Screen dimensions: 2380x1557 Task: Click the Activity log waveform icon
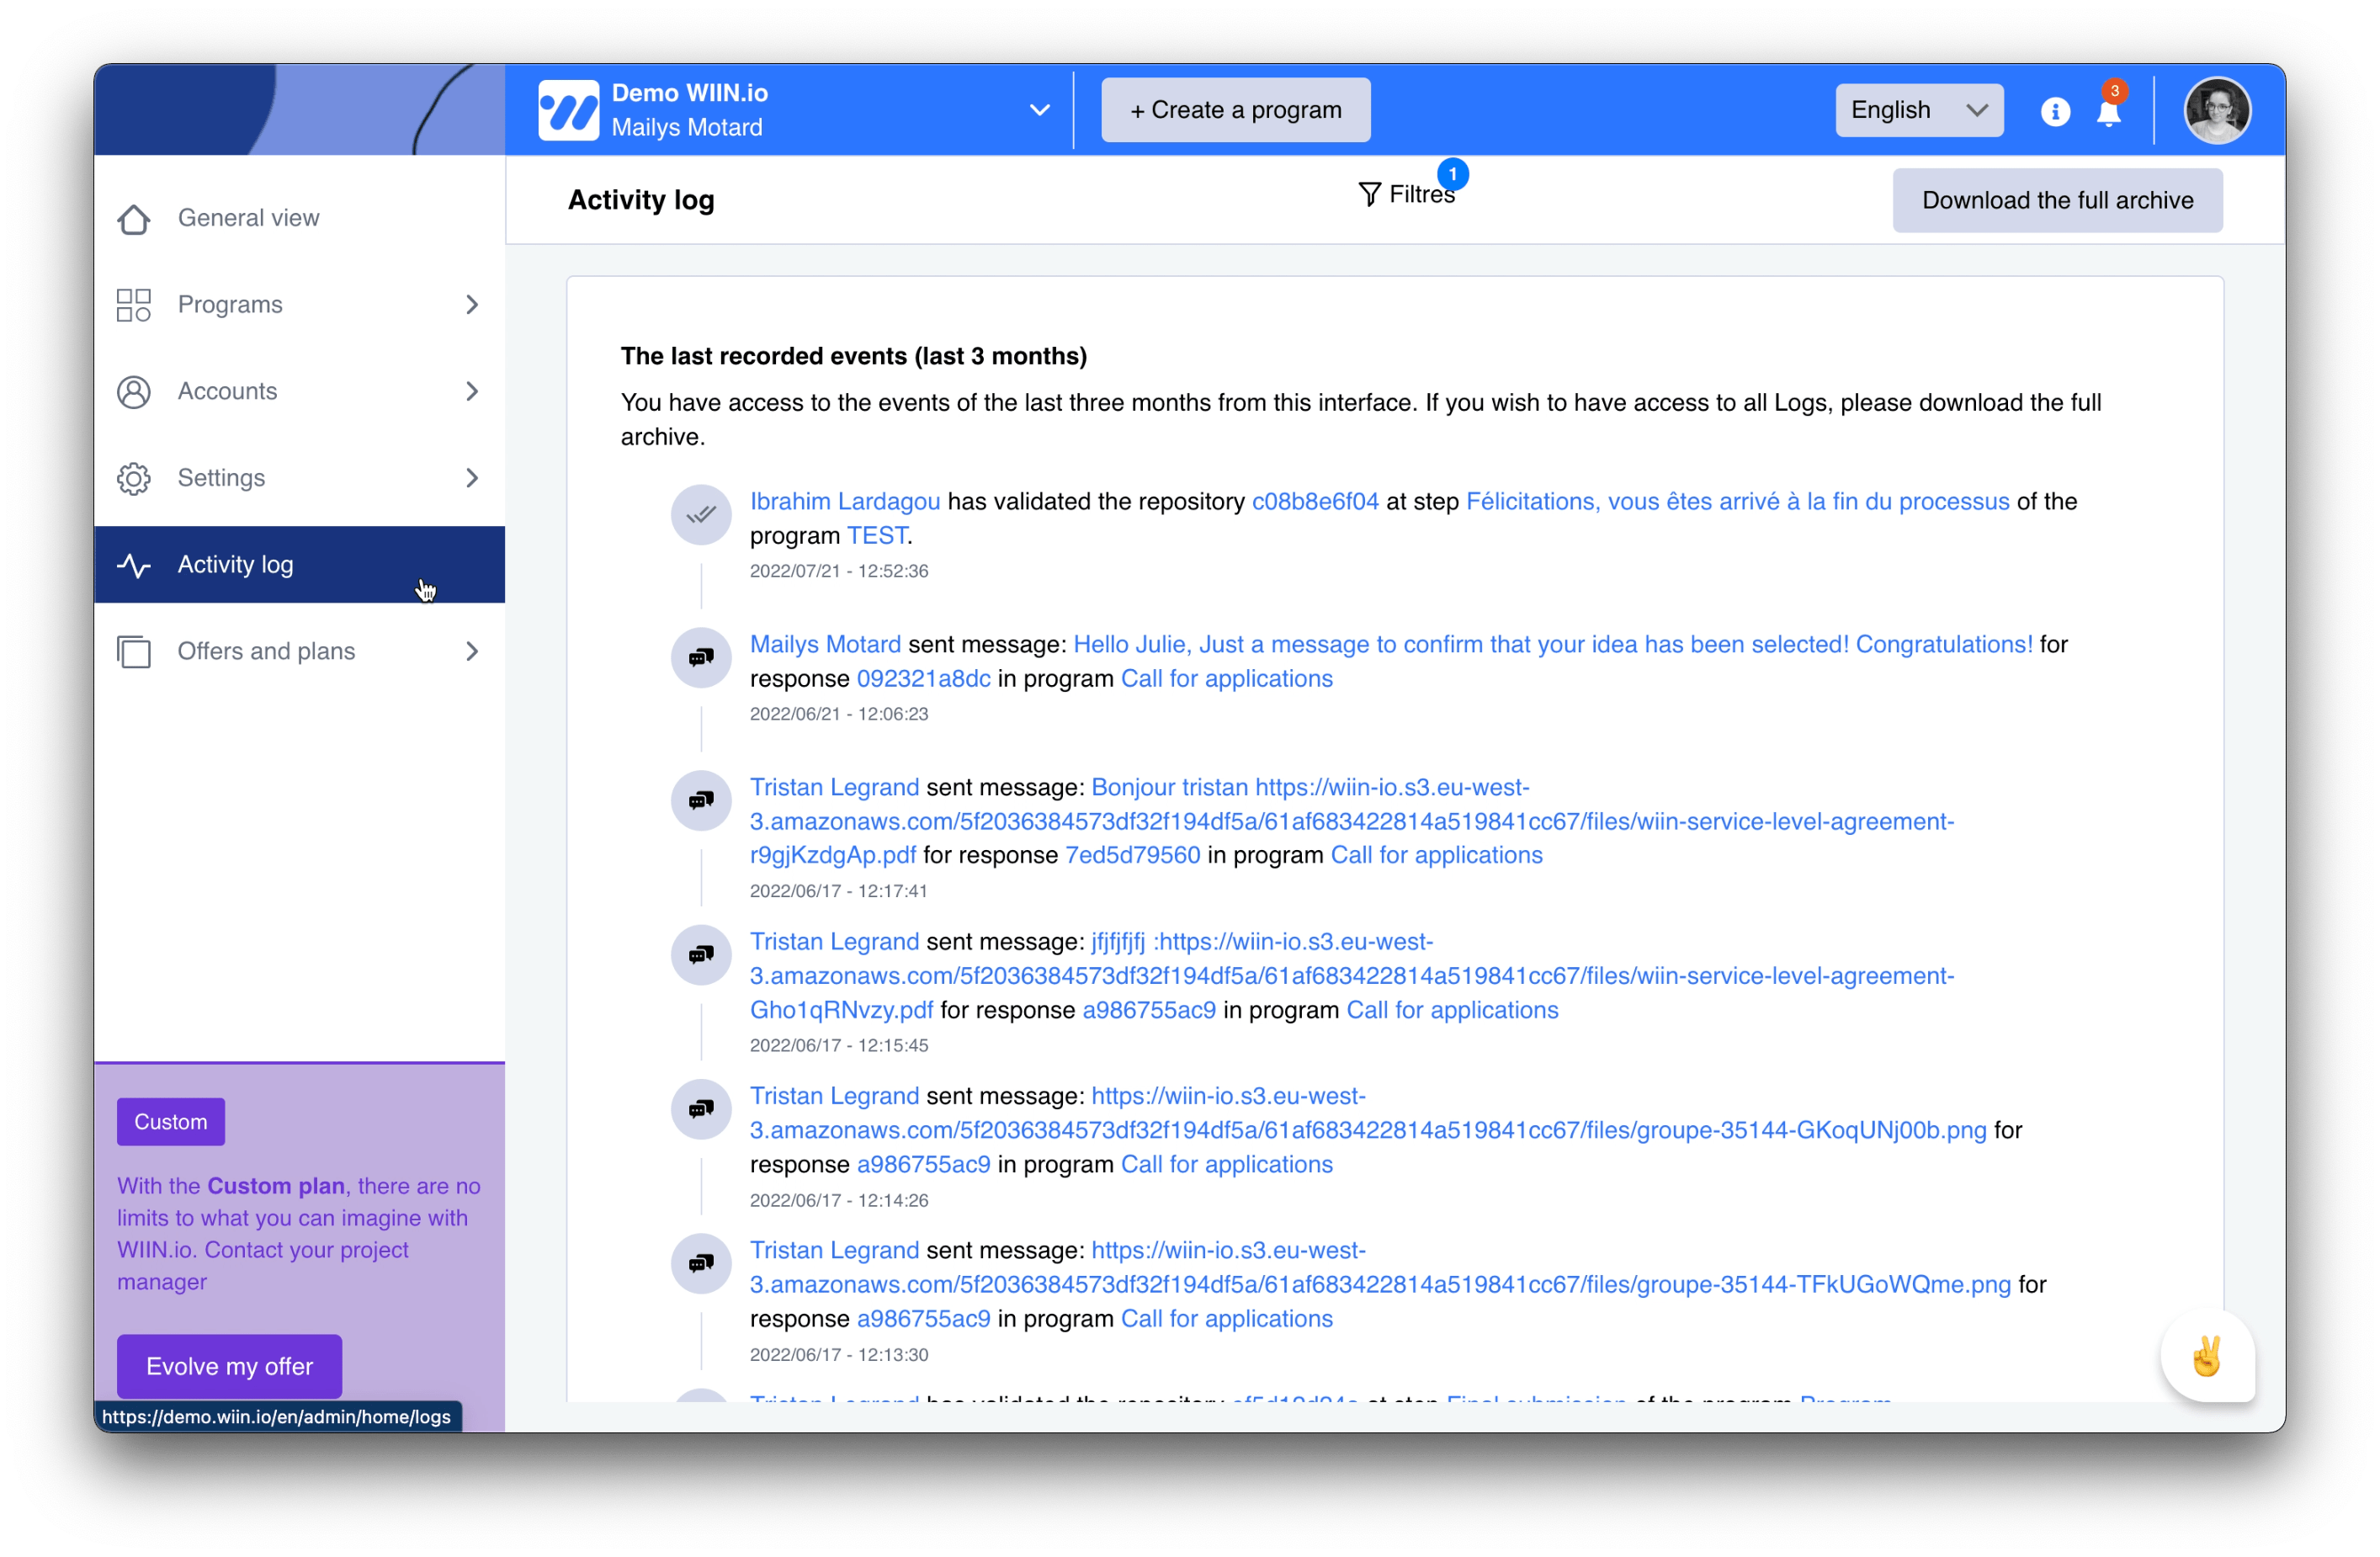click(x=134, y=565)
